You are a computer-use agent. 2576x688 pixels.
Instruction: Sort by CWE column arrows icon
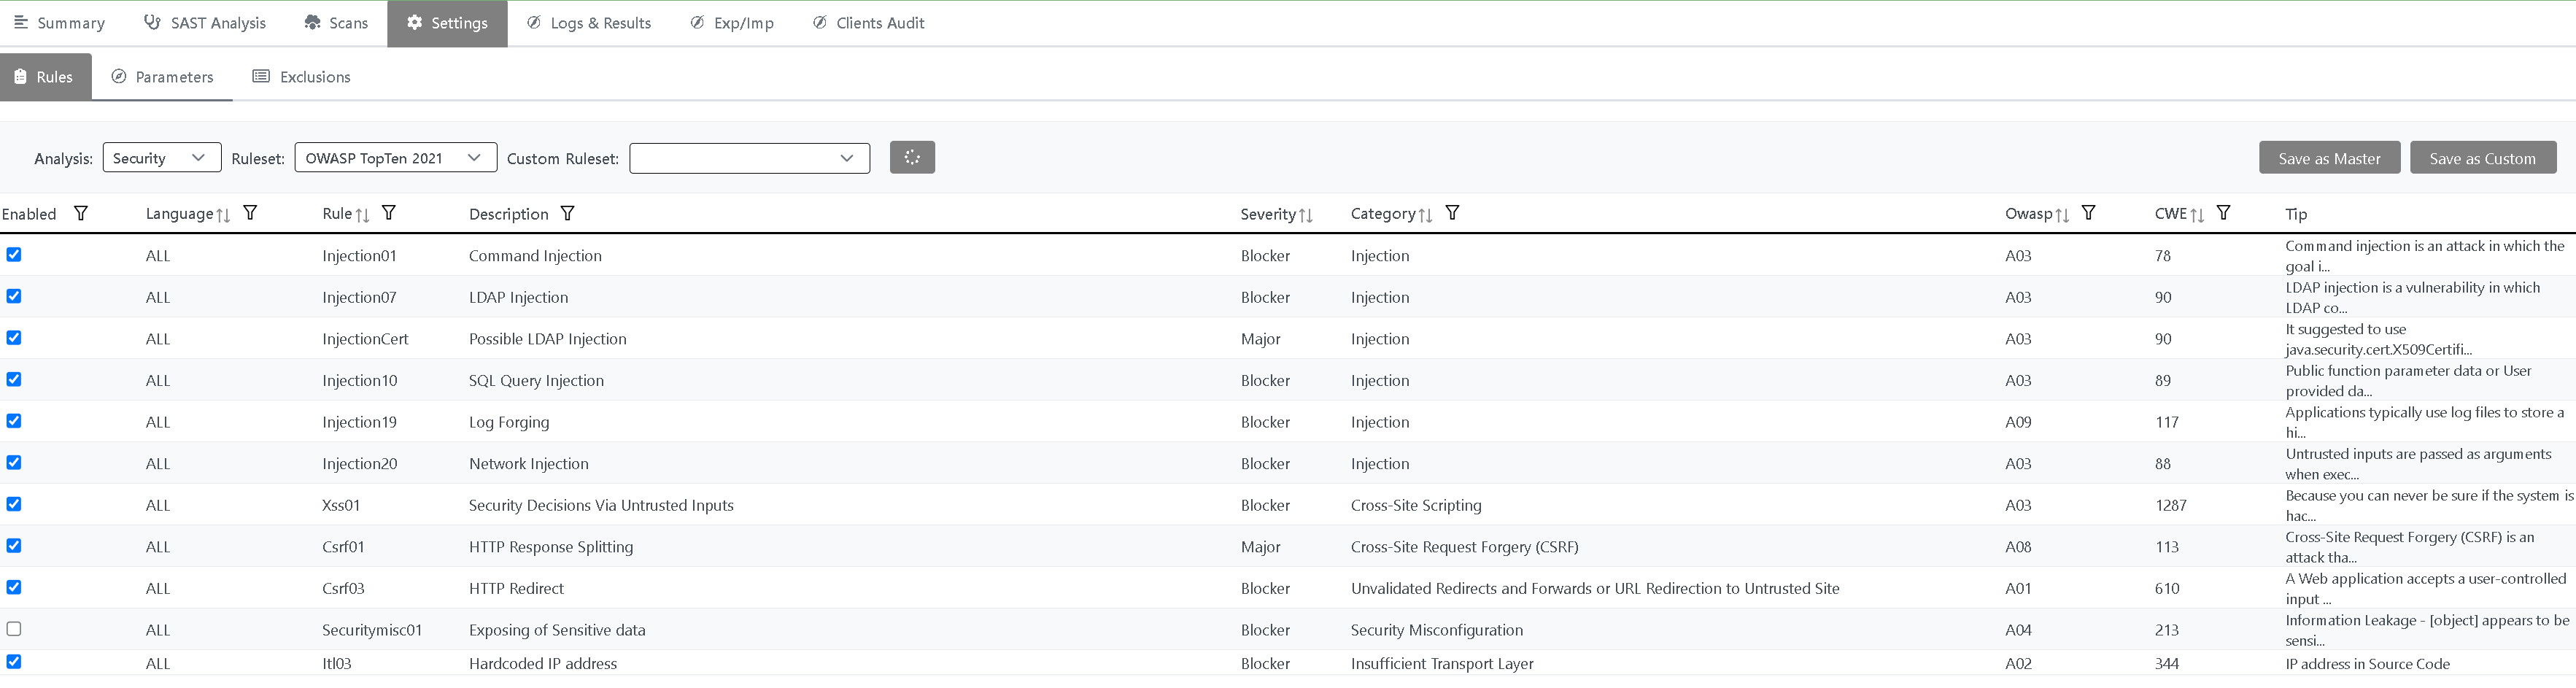(2197, 215)
